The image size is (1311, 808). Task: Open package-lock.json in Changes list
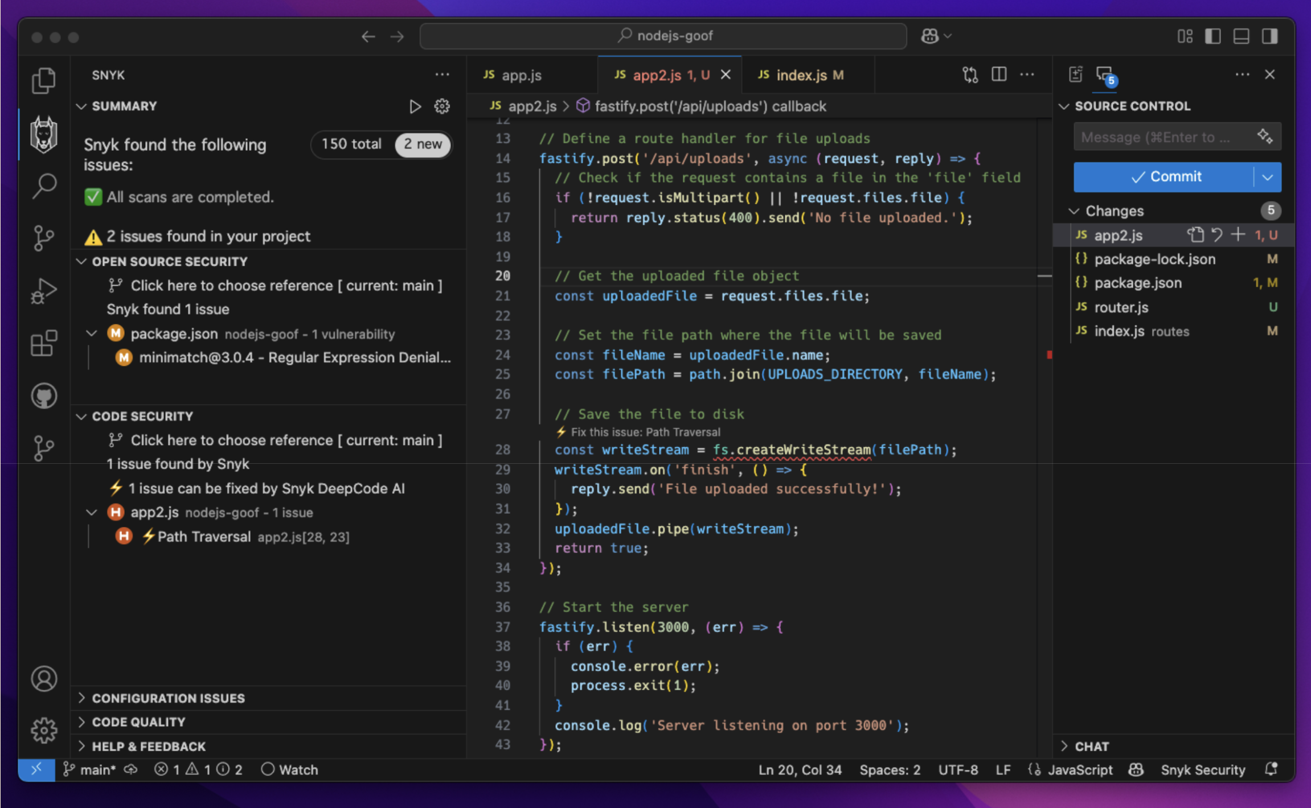1154,259
